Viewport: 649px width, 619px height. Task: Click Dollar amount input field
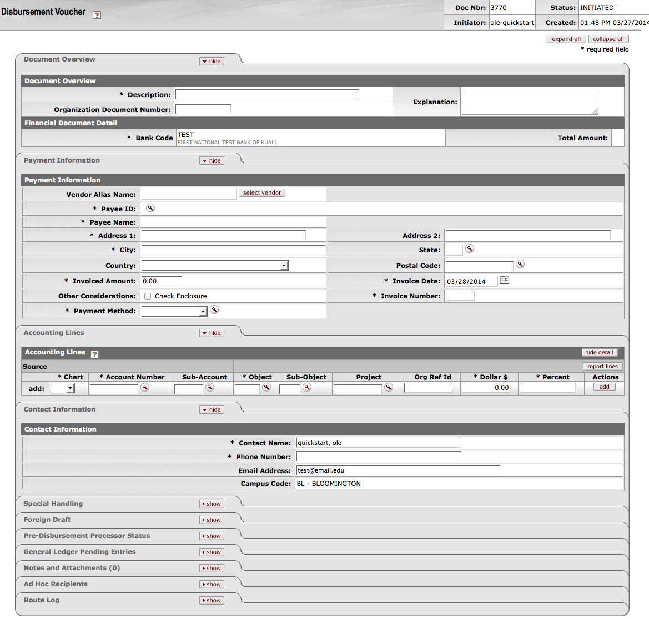tap(486, 388)
